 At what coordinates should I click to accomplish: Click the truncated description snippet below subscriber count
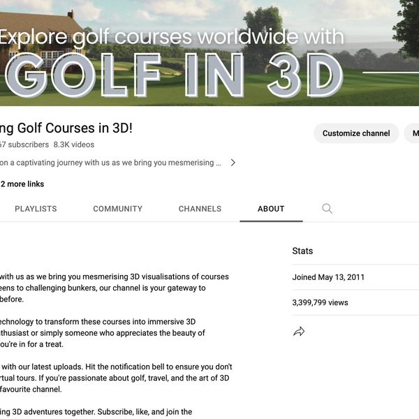[112, 163]
